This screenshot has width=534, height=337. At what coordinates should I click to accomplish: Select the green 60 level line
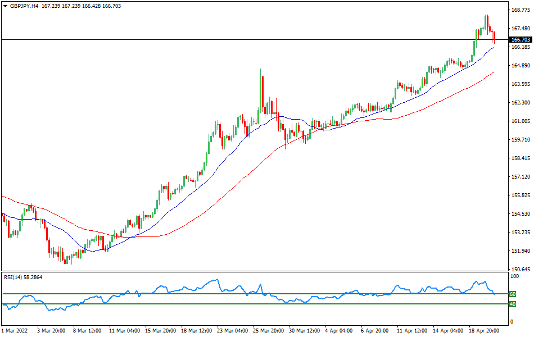[x=253, y=293]
